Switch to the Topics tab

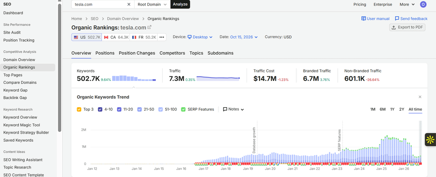pos(196,53)
